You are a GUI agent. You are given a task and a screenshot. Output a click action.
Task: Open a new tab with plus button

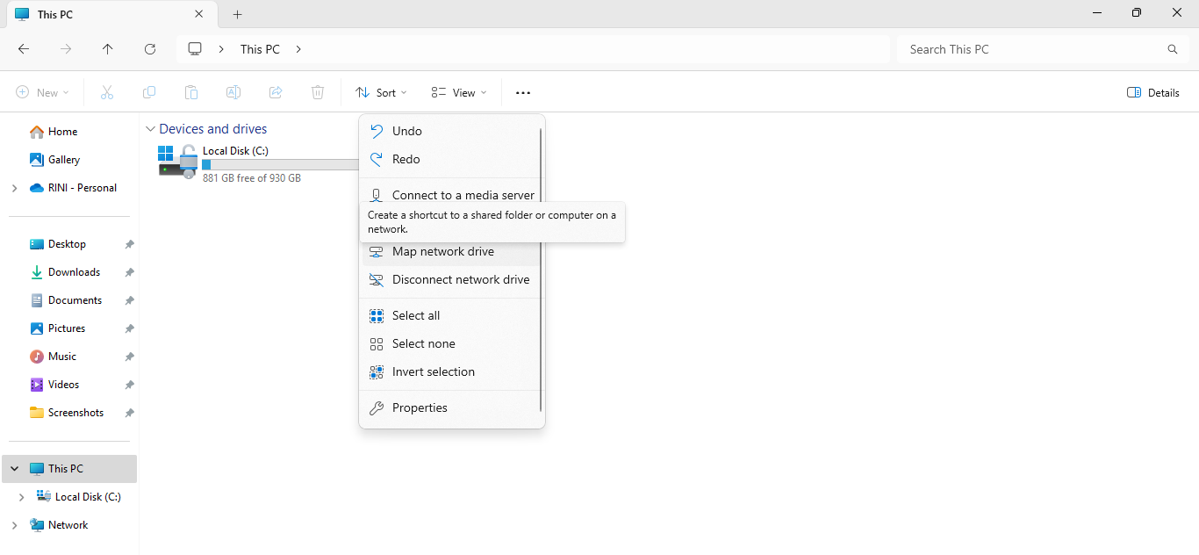237,14
